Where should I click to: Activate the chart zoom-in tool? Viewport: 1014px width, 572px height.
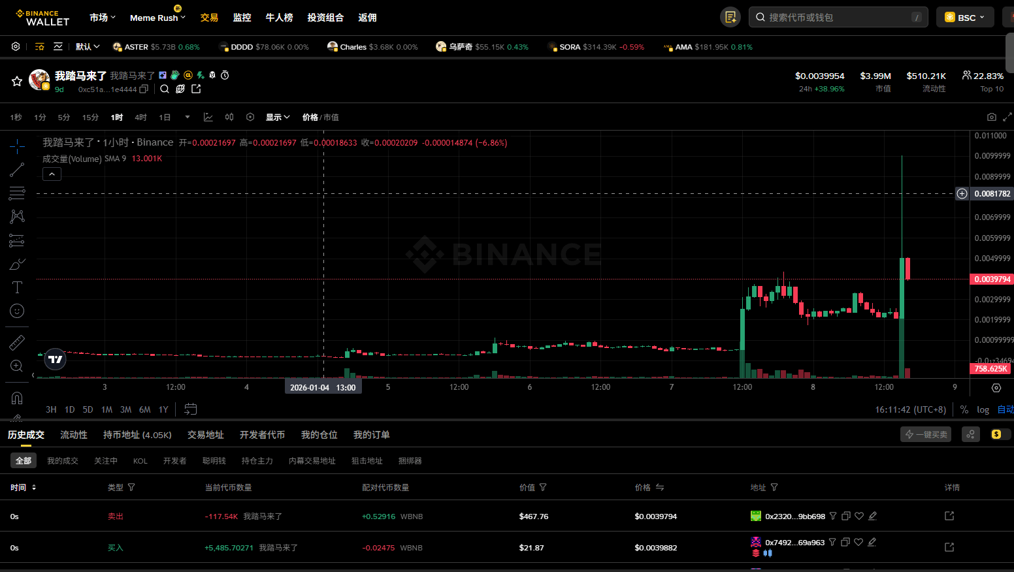tap(17, 366)
